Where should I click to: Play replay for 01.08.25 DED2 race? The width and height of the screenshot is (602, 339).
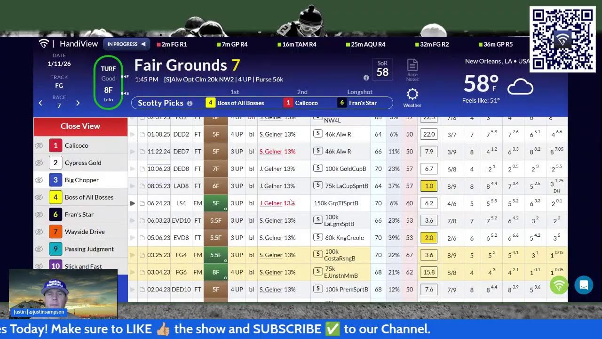tap(133, 135)
